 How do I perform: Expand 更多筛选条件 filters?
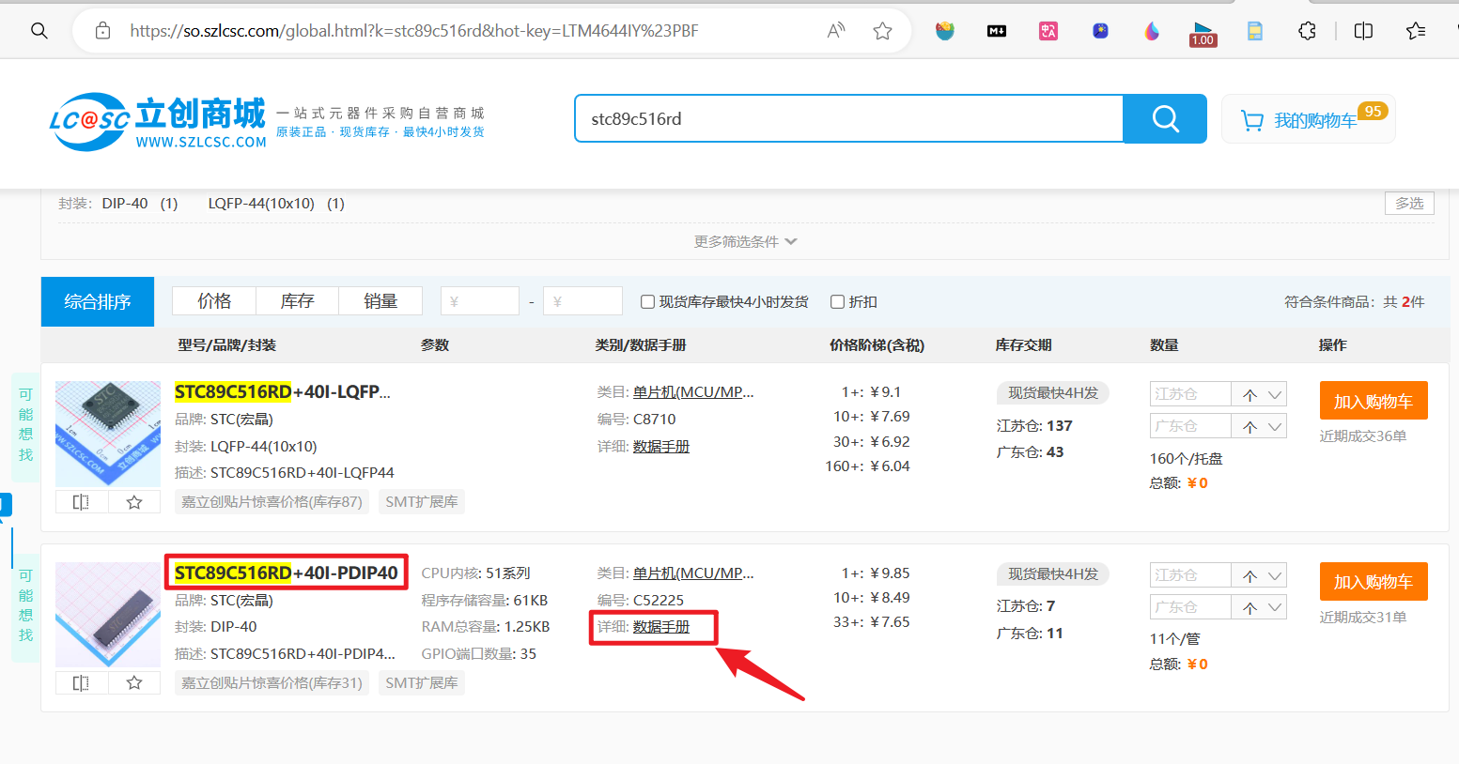(745, 241)
